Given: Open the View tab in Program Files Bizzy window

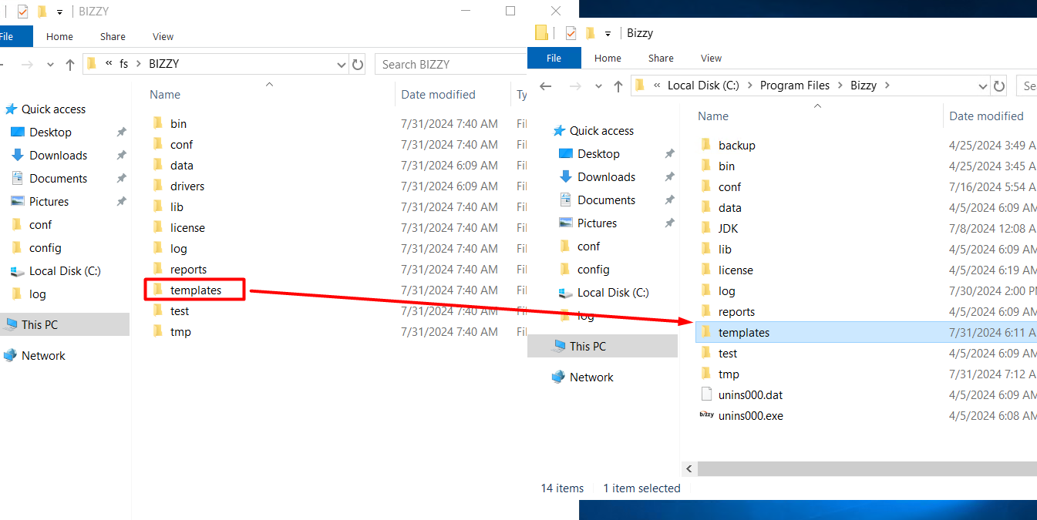Looking at the screenshot, I should pos(711,58).
